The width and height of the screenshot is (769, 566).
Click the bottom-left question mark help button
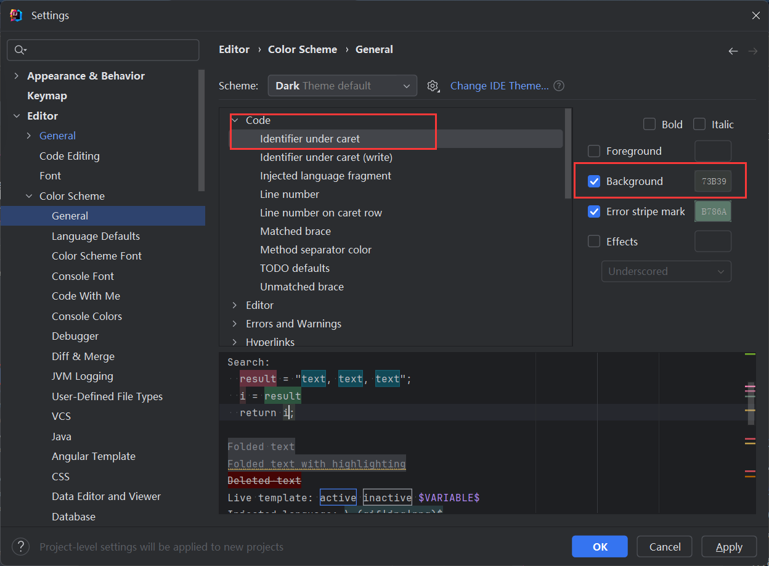pos(21,546)
